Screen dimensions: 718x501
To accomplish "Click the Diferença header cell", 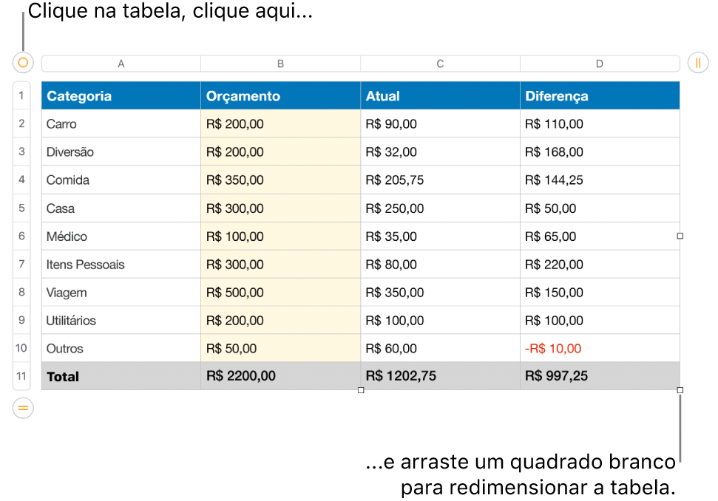I will tap(600, 95).
